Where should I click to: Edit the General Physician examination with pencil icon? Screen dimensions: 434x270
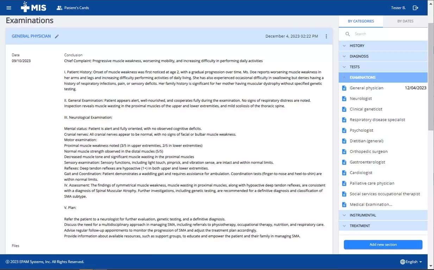click(x=57, y=36)
